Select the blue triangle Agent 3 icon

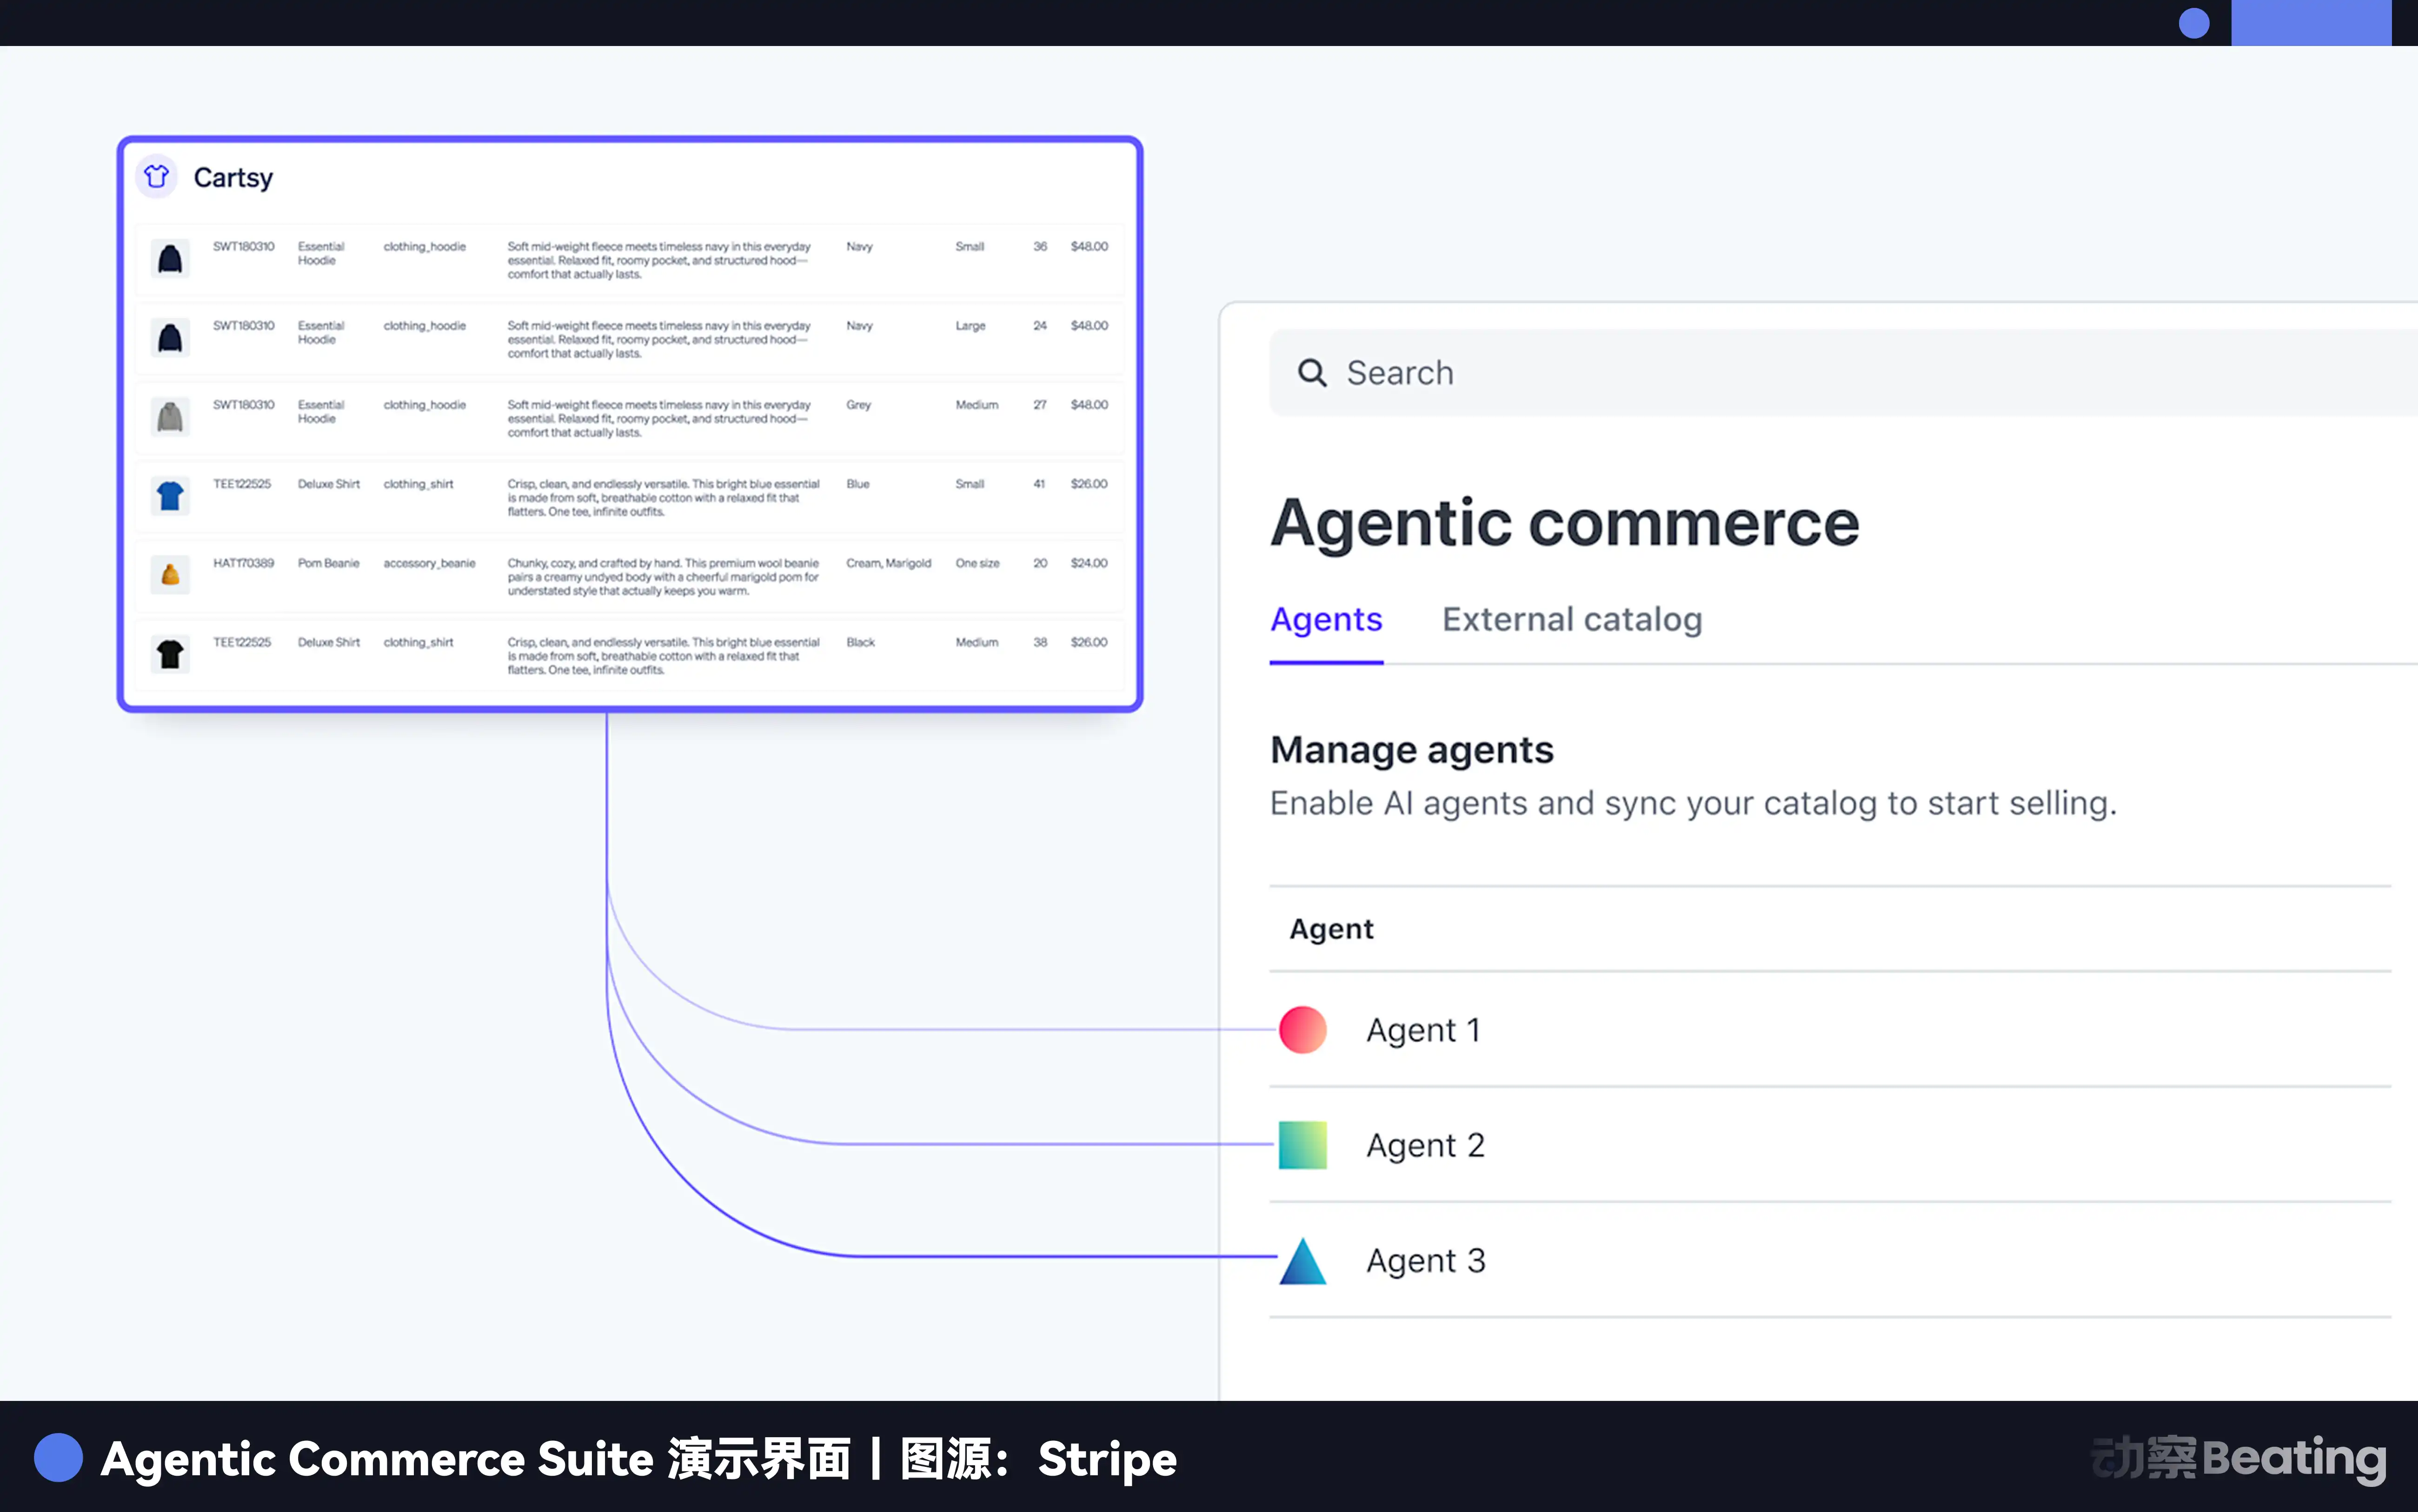pos(1302,1261)
